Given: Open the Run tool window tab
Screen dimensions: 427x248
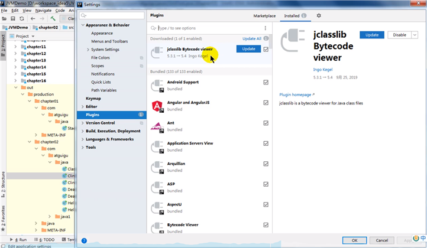Looking at the screenshot, I should 18,240.
